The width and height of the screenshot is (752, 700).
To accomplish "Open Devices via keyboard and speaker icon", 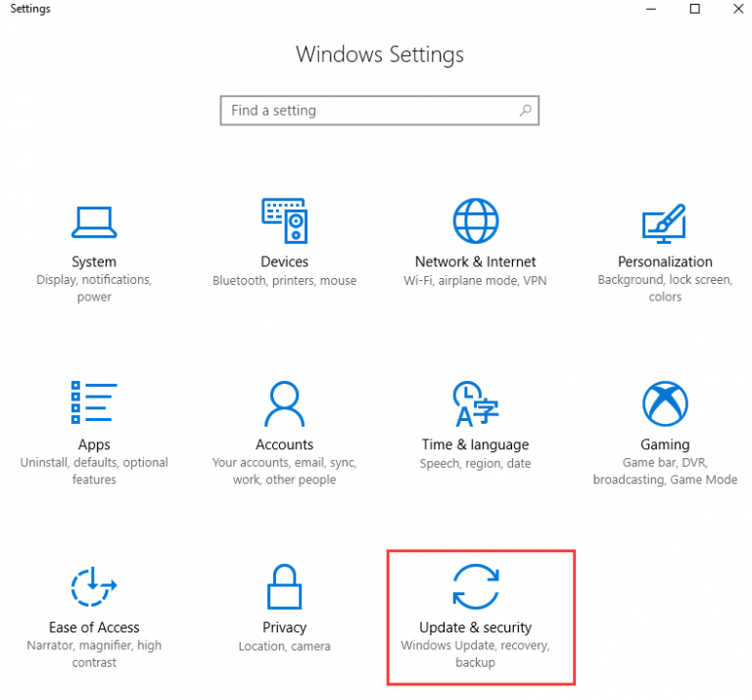I will (284, 220).
